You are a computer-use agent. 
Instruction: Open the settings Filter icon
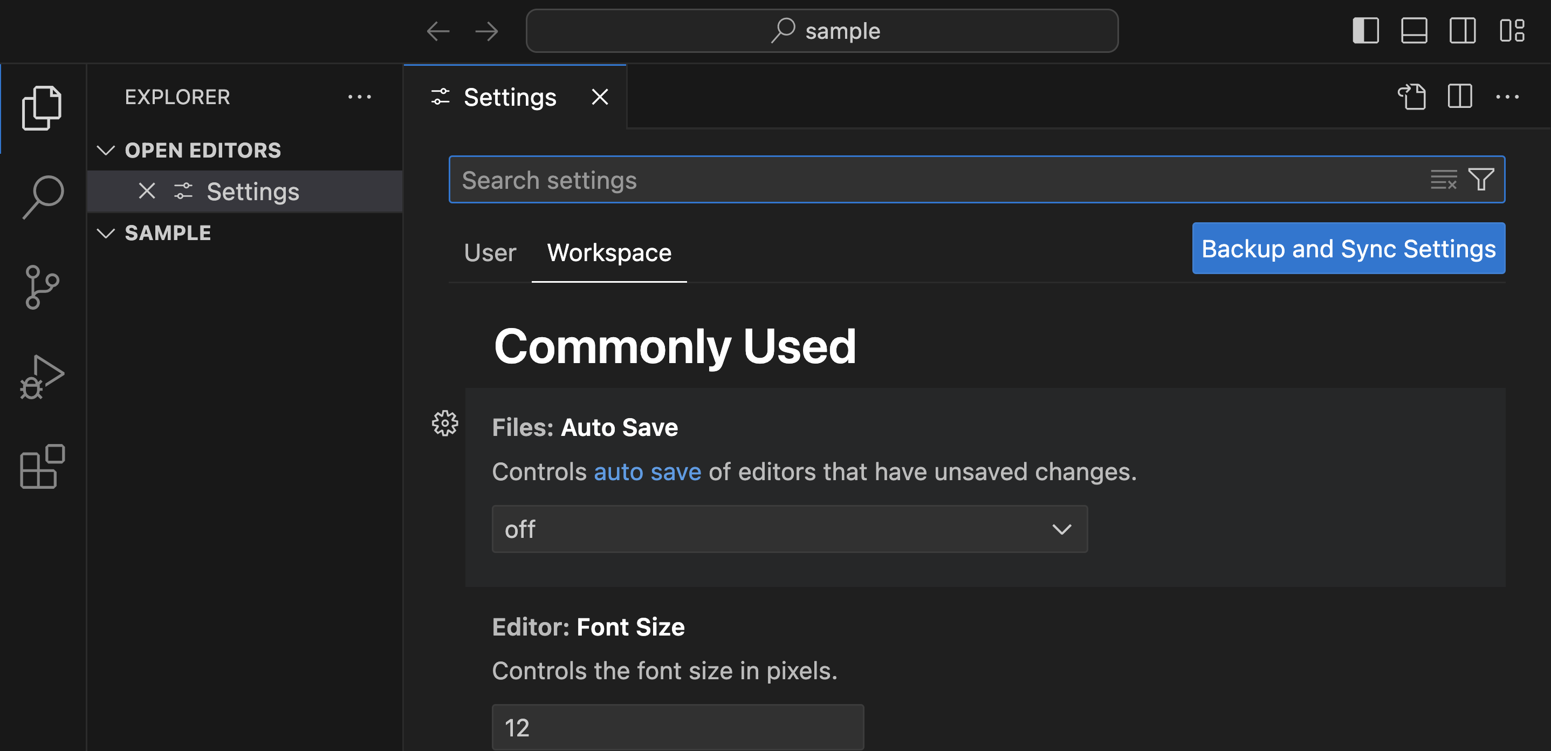1481,179
